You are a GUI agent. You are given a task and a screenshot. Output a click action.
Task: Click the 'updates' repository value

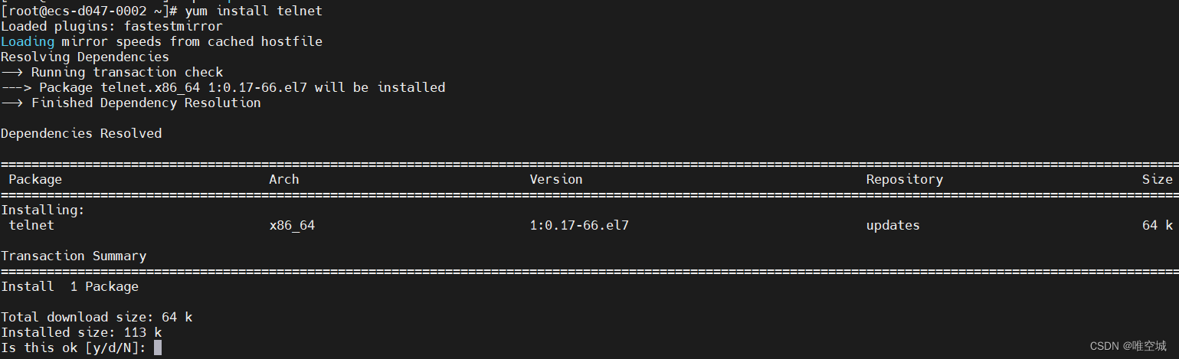892,225
